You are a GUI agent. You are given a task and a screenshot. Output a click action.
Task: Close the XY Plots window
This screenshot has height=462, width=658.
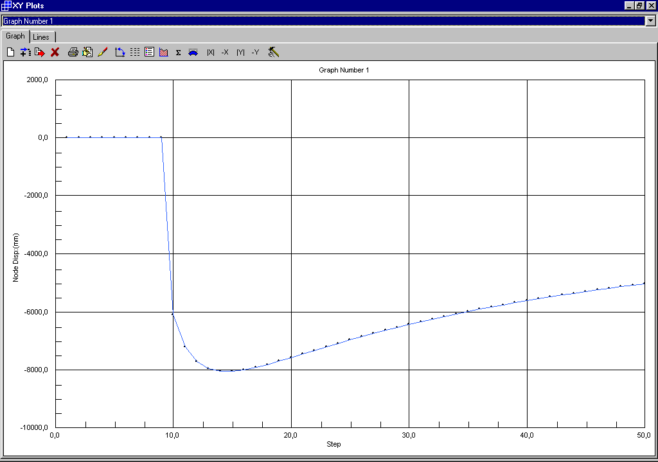[x=651, y=5]
